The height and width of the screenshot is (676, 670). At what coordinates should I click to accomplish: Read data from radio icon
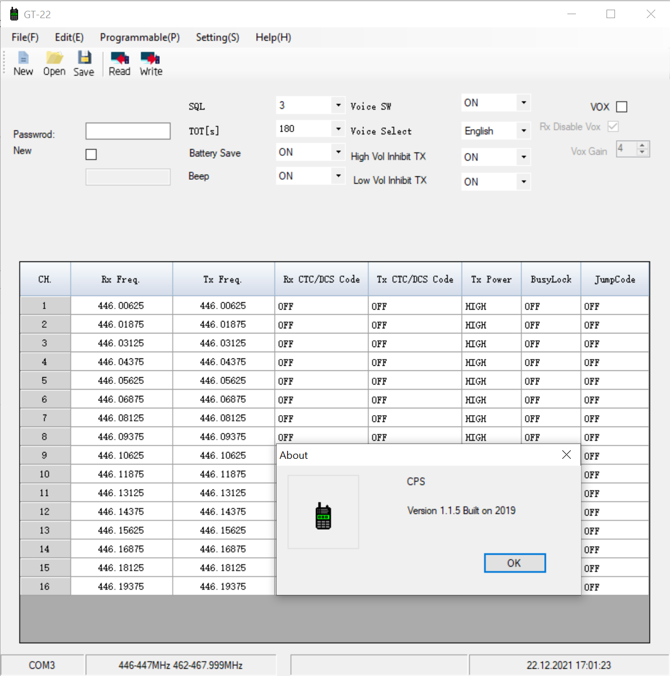click(x=120, y=64)
